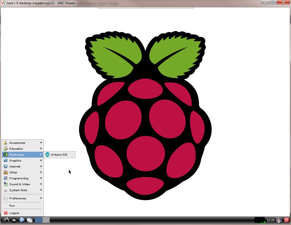Expand the Programming submenu arrow

(x=41, y=178)
